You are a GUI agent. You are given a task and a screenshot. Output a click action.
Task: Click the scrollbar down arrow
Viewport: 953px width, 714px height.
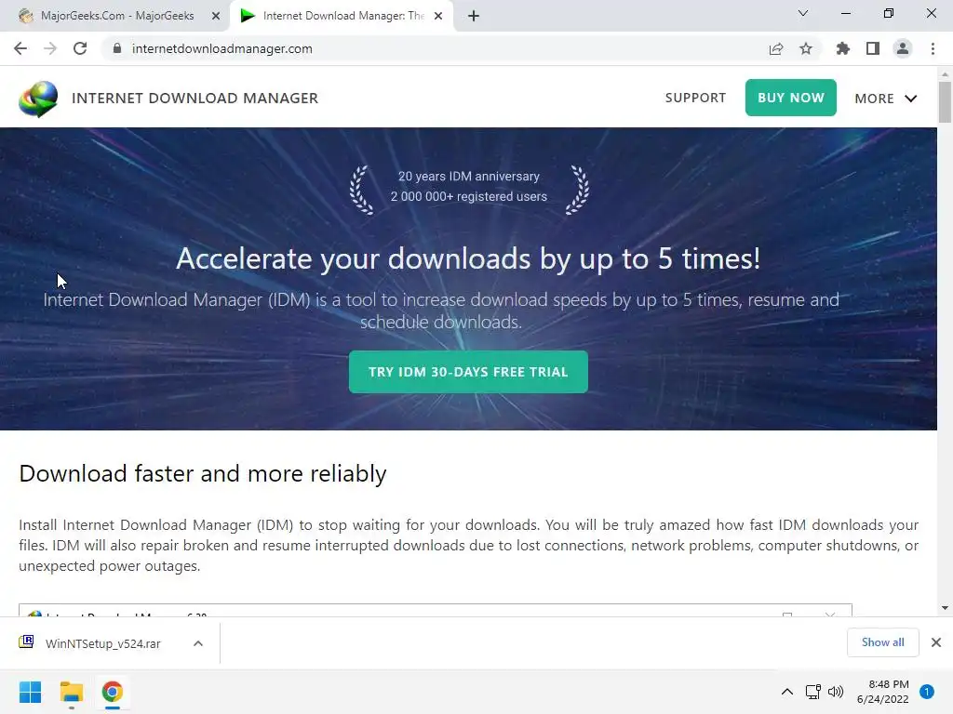945,608
